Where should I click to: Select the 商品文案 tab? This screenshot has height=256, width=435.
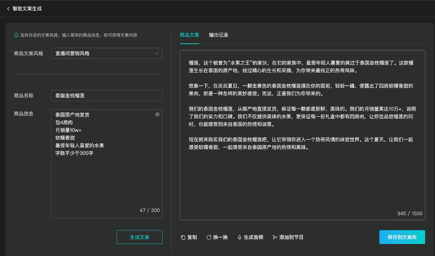tap(189, 35)
